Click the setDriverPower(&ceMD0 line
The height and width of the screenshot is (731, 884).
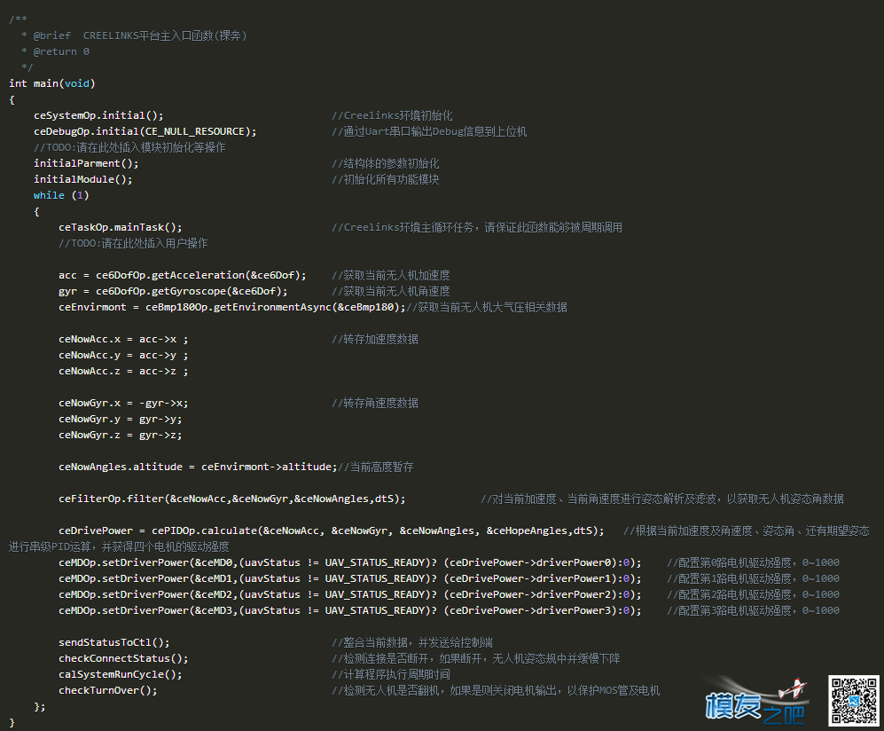click(x=349, y=563)
